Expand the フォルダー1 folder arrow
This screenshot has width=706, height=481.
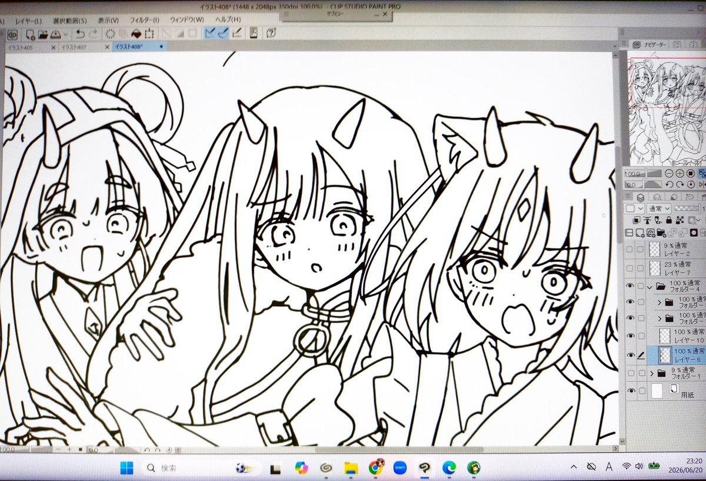coord(651,373)
